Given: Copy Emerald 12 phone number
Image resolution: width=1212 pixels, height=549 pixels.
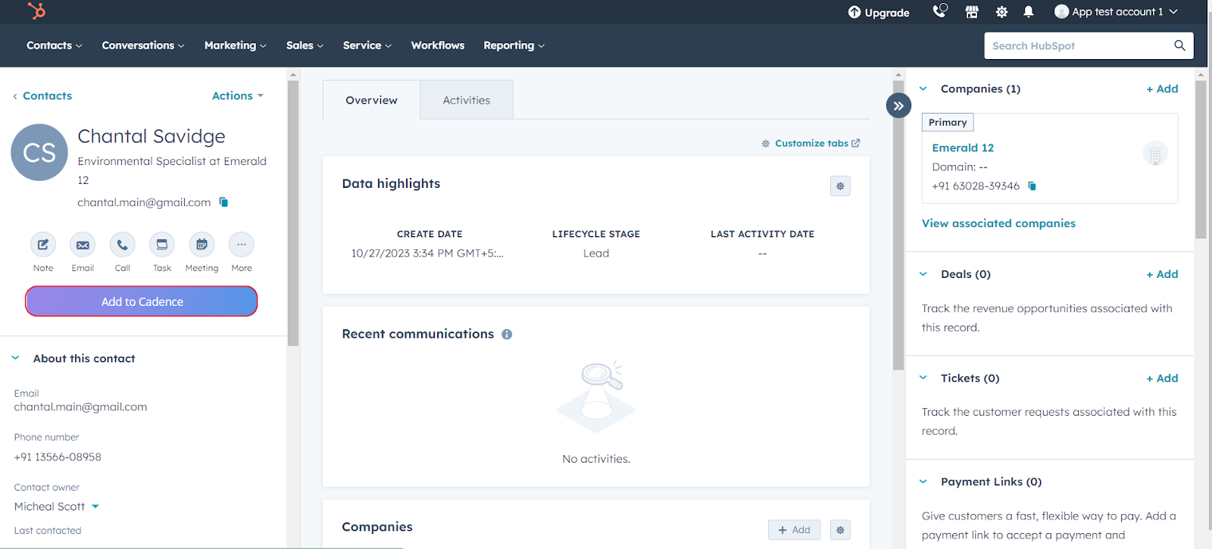Looking at the screenshot, I should point(1032,186).
